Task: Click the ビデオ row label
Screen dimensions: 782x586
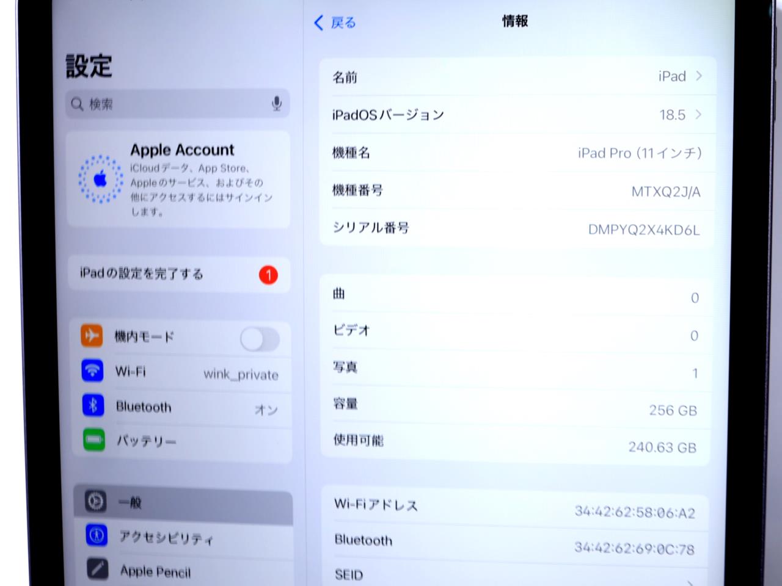Action: click(x=351, y=330)
